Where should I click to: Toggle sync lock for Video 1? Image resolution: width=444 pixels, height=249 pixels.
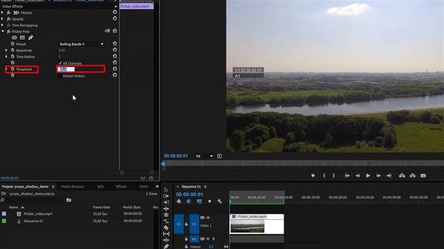202,218
